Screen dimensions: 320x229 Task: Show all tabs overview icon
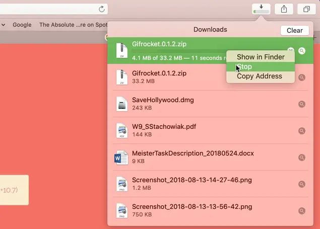pos(306,9)
